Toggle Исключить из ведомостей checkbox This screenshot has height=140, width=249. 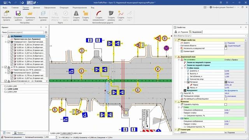[x=226, y=48]
